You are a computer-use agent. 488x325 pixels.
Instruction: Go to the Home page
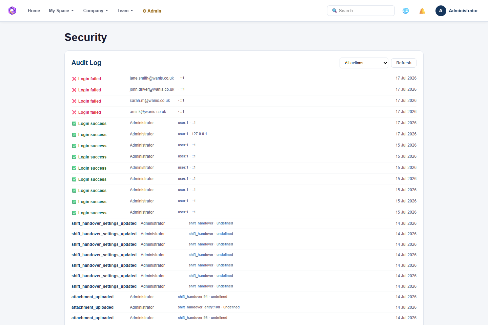coord(34,11)
